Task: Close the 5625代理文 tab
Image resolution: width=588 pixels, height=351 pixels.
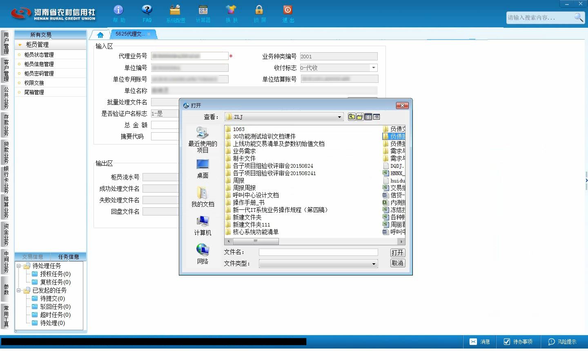Action: [149, 34]
